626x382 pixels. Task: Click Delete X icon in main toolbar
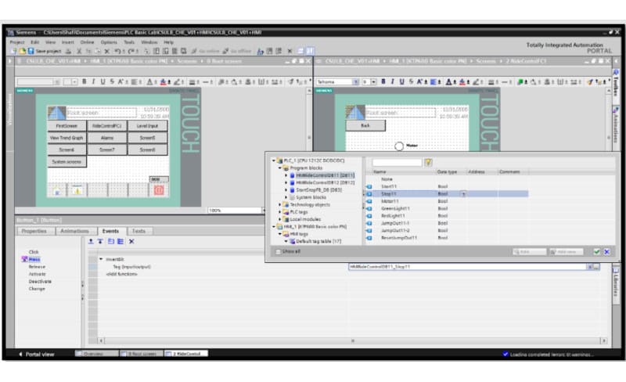[x=107, y=51]
